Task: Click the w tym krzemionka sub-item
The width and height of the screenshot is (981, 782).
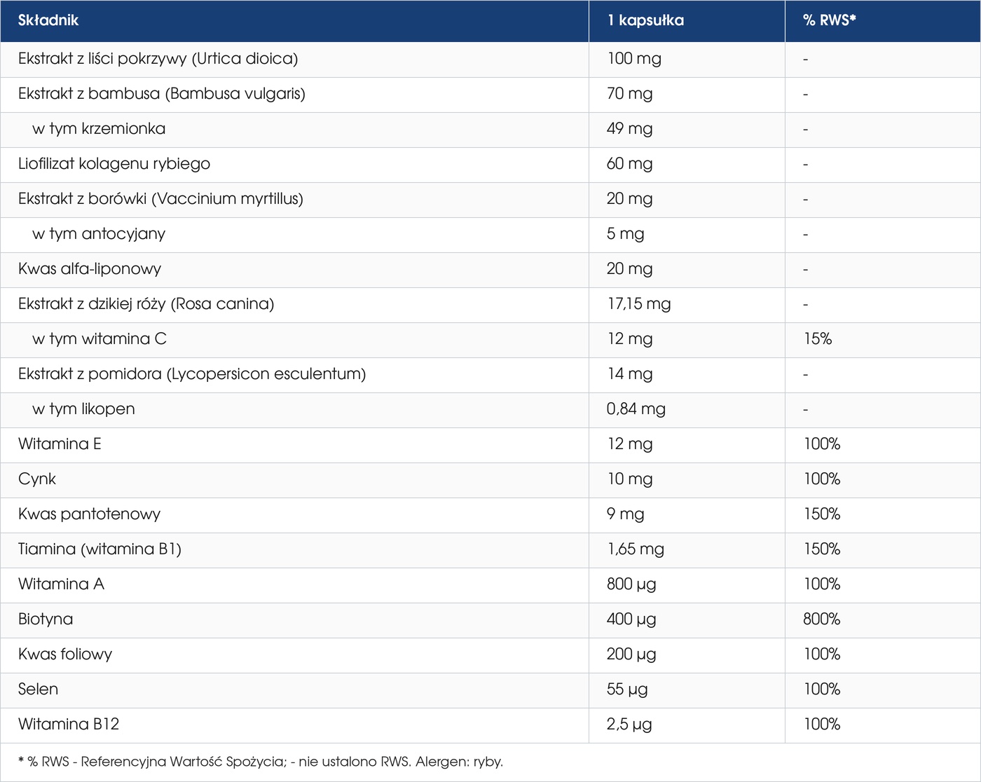Action: coord(99,129)
